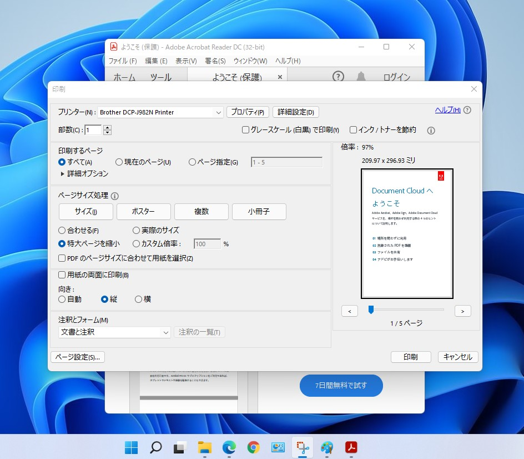
Task: Enable グレースケール (白黒) で印刷 checkbox
Action: click(x=245, y=130)
